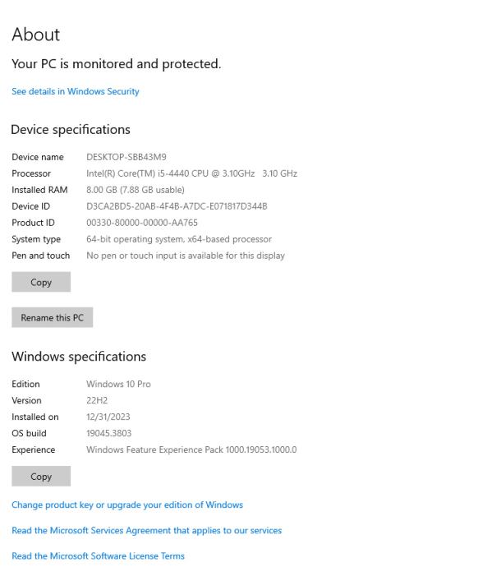Click the Device ID value text
The width and height of the screenshot is (501, 567).
[x=177, y=206]
